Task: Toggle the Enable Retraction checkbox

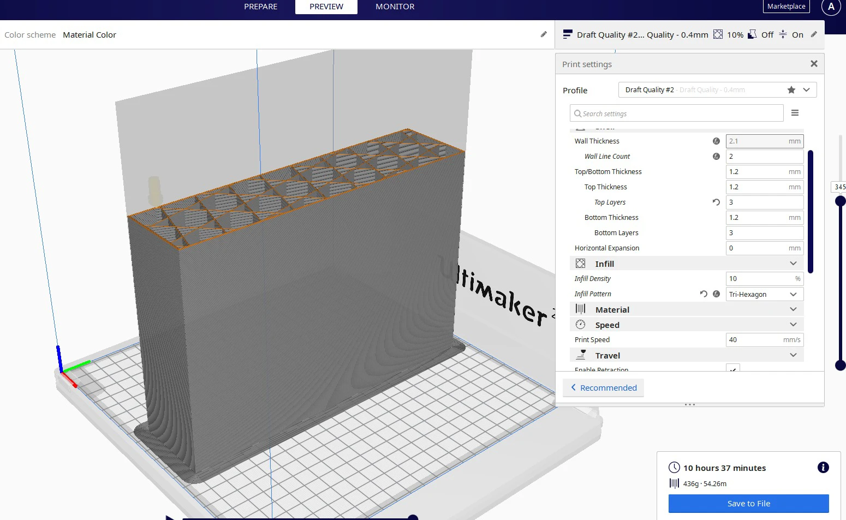Action: [x=733, y=369]
